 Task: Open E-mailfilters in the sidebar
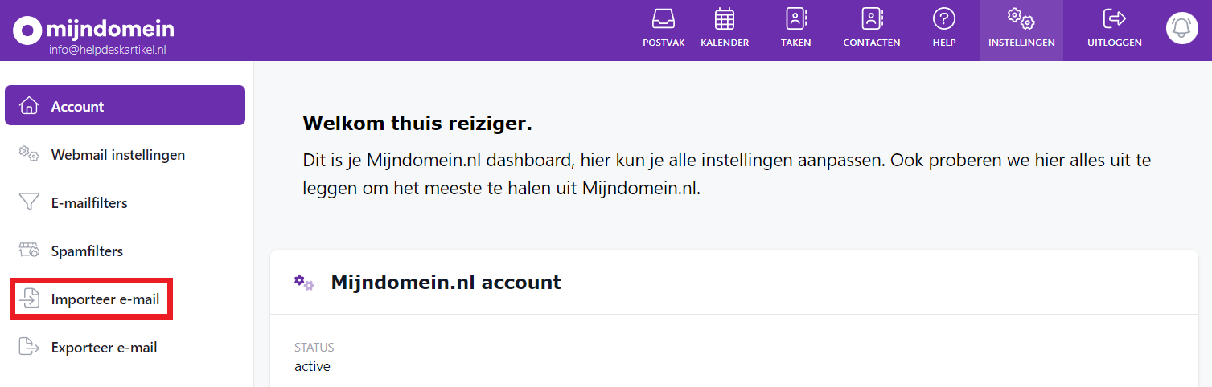point(89,203)
